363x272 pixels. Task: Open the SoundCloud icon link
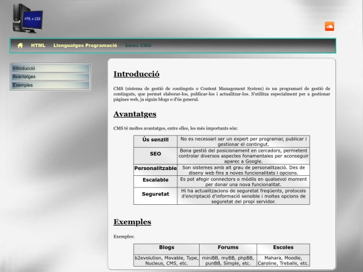point(329,26)
